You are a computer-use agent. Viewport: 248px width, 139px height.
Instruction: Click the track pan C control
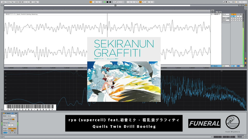coord(239,16)
